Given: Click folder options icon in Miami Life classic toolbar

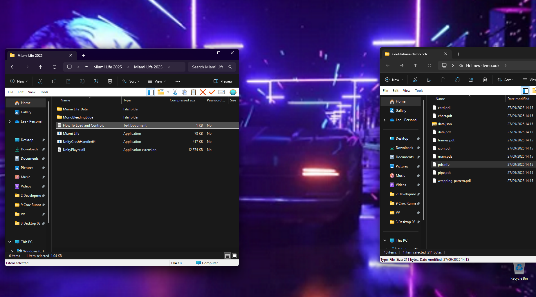Looking at the screenshot, I should 161,92.
